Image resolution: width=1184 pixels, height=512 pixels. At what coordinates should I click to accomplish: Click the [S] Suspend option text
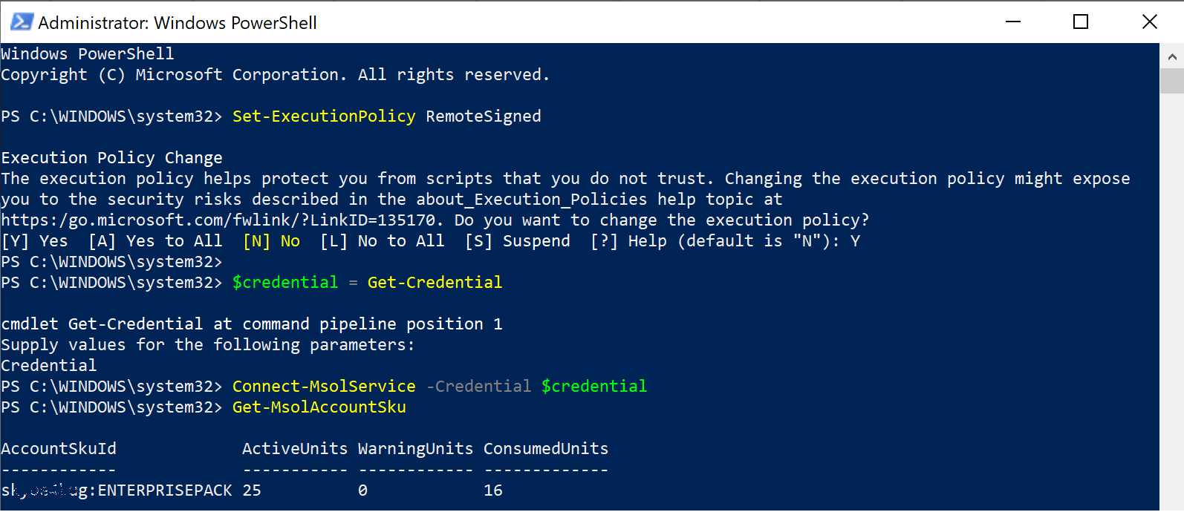[x=518, y=241]
